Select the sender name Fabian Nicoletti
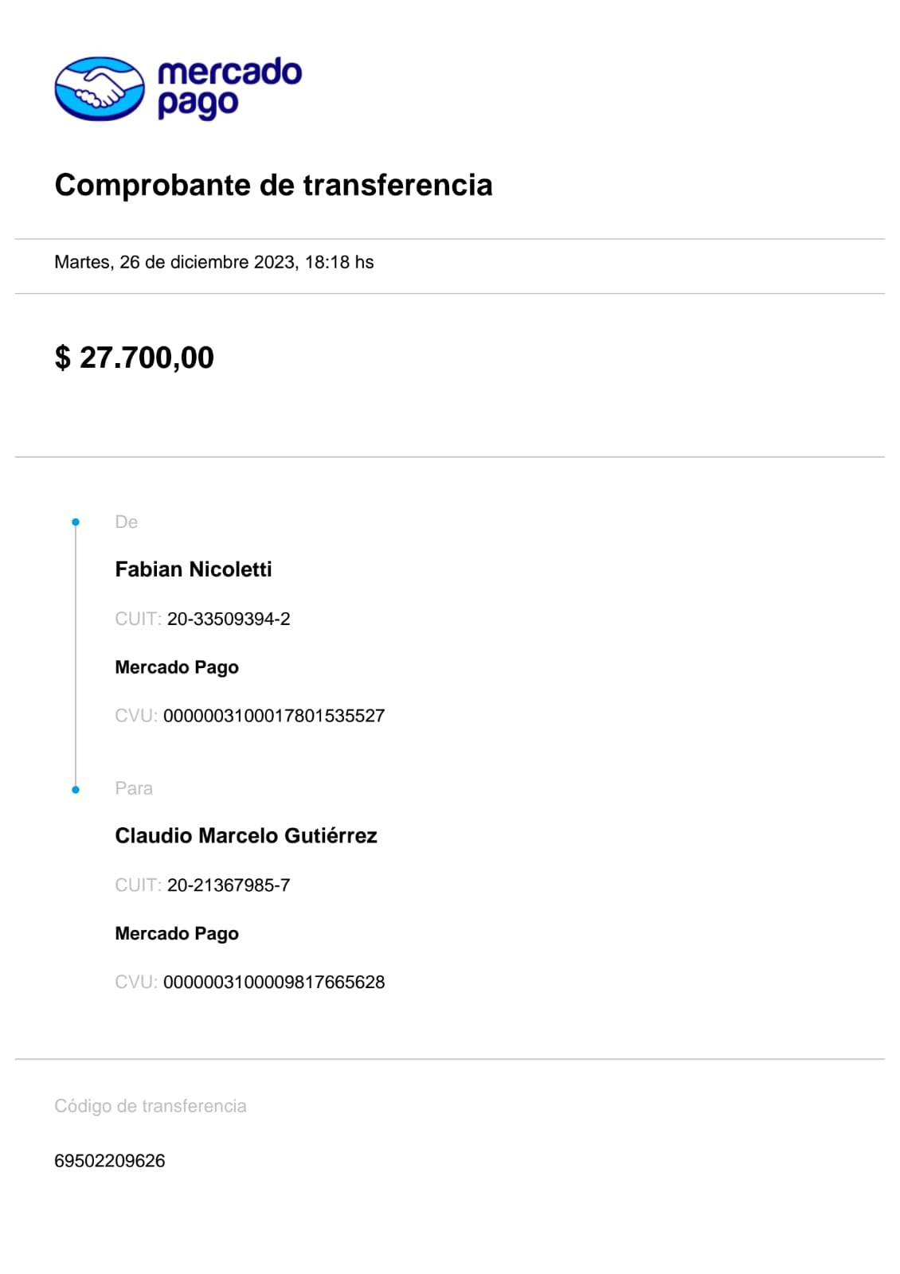 pyautogui.click(x=193, y=569)
